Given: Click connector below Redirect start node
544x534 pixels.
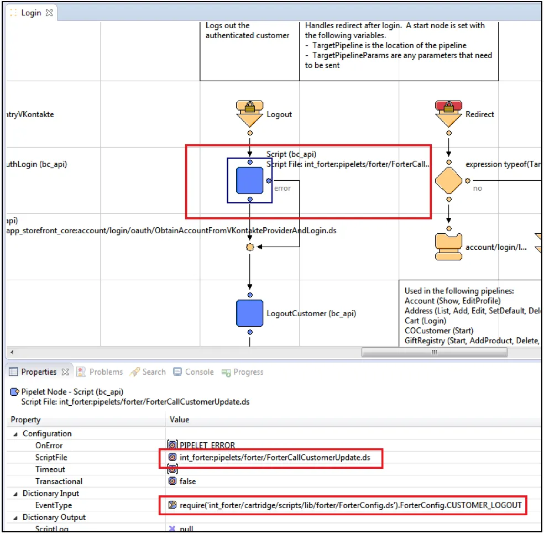Looking at the screenshot, I should pyautogui.click(x=449, y=133).
